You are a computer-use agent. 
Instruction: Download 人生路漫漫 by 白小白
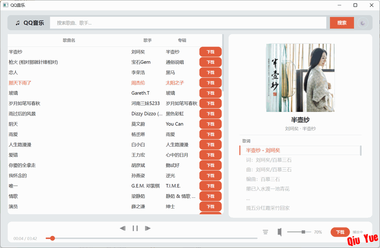click(210, 145)
